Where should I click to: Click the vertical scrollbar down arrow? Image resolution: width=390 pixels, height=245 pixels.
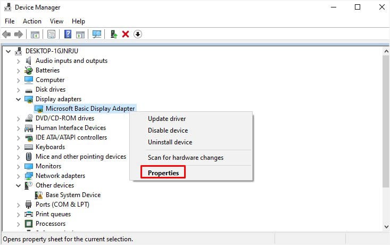pos(386,226)
